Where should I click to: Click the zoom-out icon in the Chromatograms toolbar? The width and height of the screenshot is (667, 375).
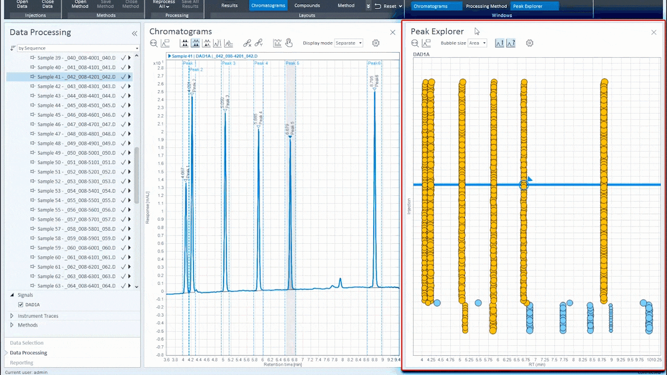[x=154, y=43]
